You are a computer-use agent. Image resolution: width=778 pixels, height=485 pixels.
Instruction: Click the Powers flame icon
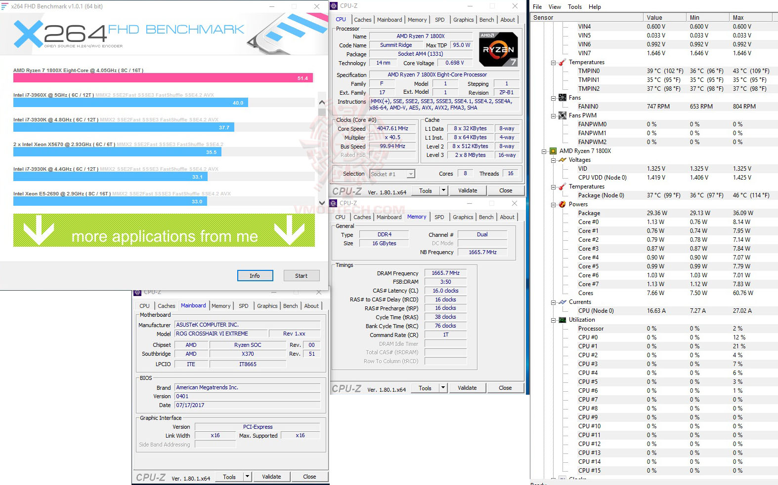point(562,204)
